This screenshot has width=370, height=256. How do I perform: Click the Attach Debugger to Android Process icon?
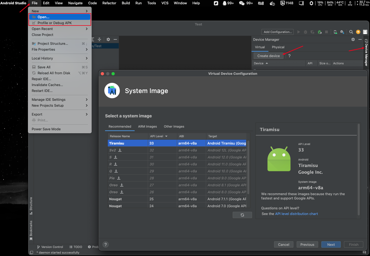pos(319,32)
